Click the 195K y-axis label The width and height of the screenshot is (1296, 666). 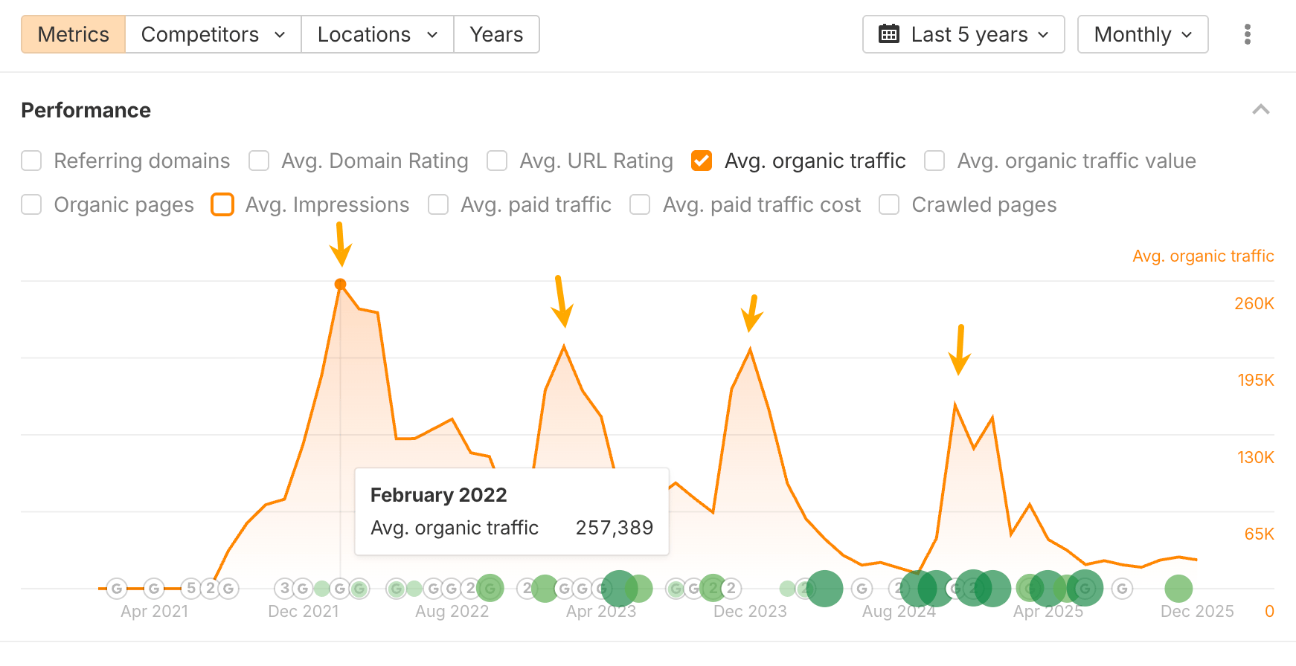(1256, 380)
